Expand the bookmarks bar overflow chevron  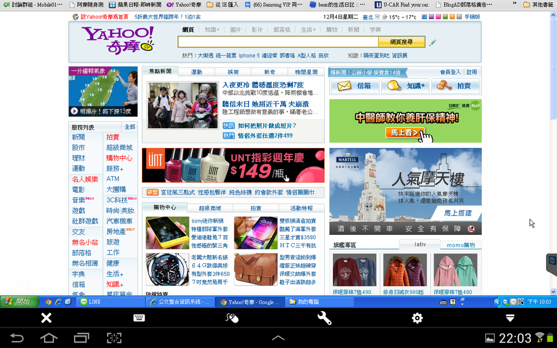pyautogui.click(x=515, y=4)
